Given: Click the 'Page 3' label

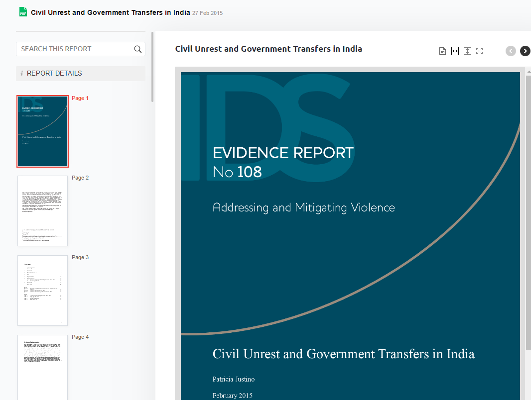Looking at the screenshot, I should point(80,257).
